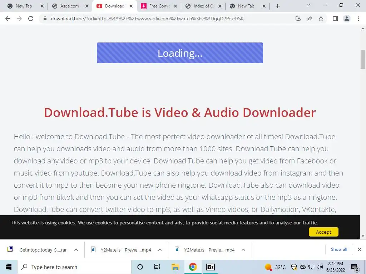Screen dimensions: 366x274
Task: Open File Explorer from the taskbar
Action: pos(175,267)
